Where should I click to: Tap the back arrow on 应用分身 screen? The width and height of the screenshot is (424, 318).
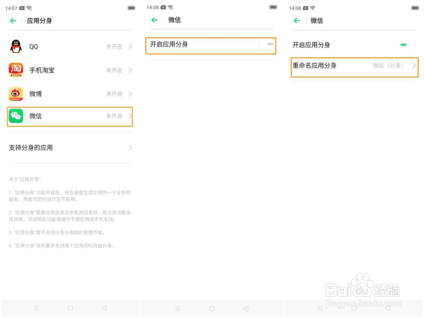pos(13,20)
